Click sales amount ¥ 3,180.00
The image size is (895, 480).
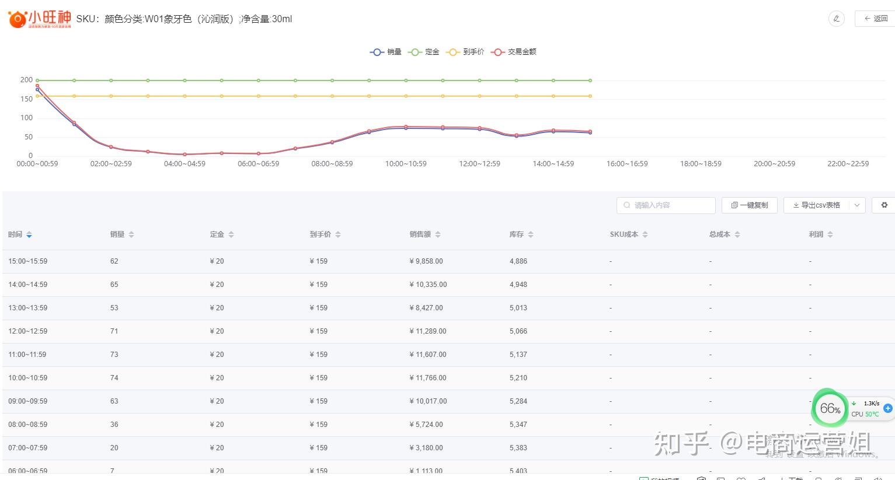(426, 448)
